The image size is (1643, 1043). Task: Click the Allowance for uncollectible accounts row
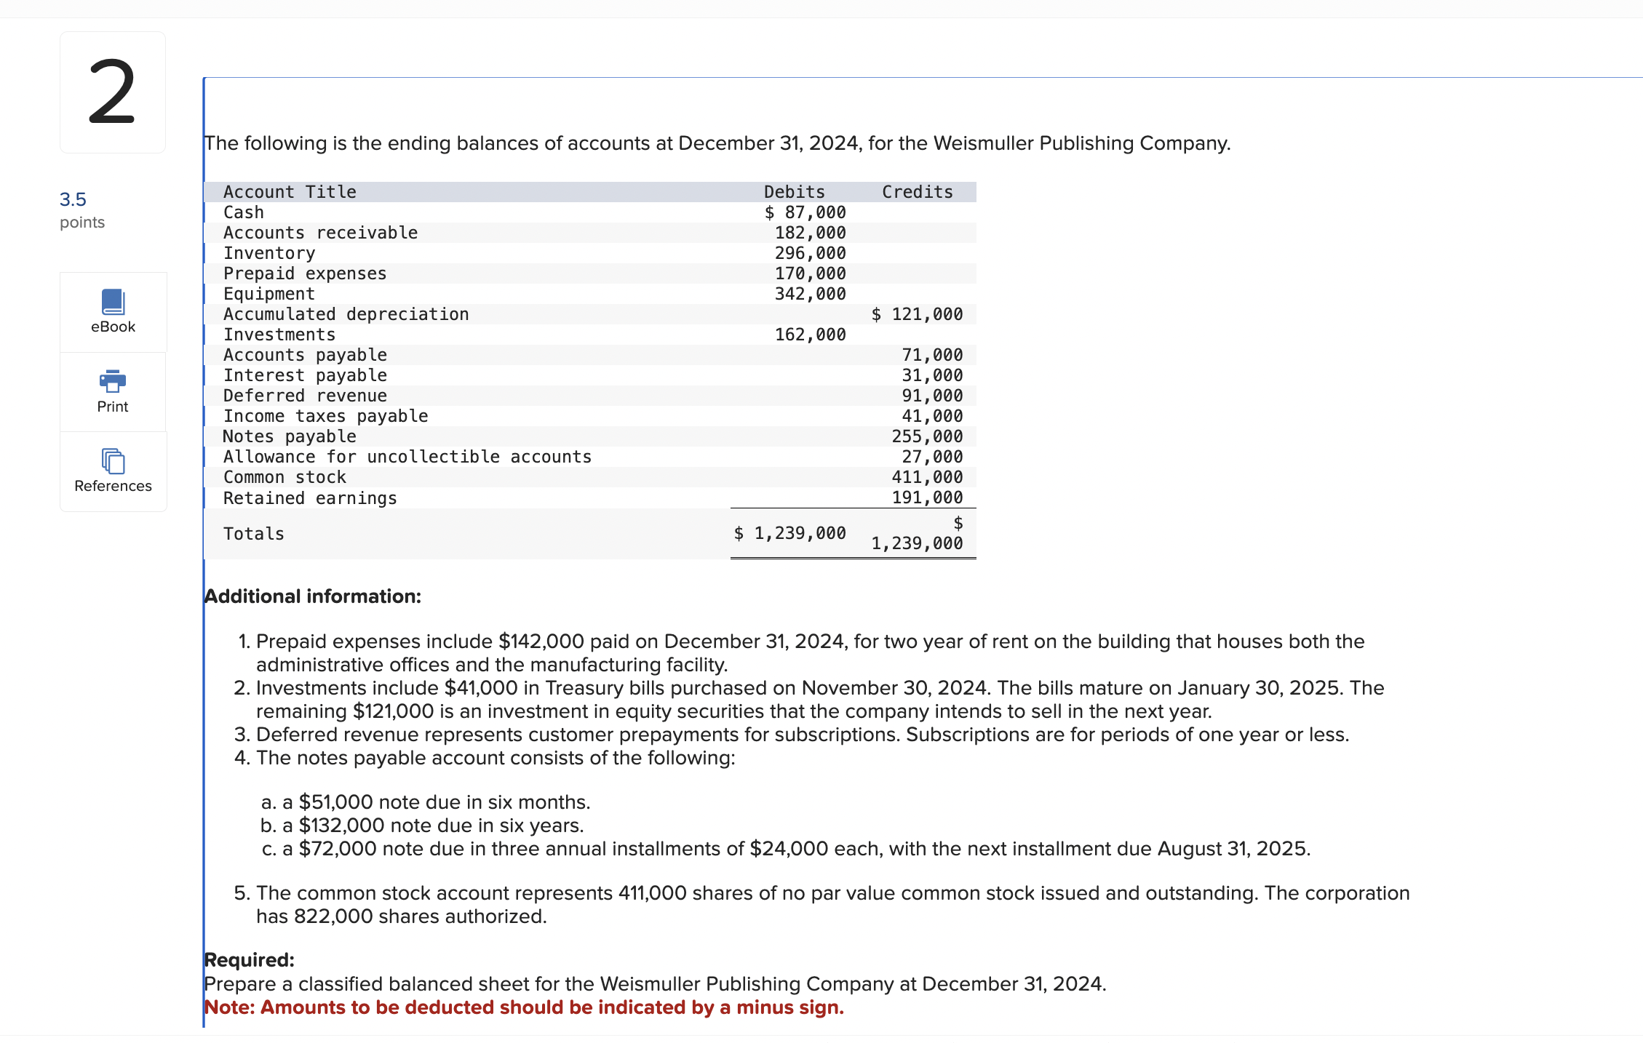coord(407,457)
